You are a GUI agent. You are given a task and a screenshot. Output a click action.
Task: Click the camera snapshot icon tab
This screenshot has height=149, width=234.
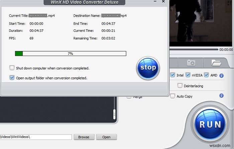[191, 63]
